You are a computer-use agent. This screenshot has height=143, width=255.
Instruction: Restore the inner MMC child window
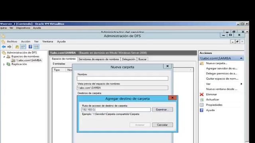click(237, 42)
